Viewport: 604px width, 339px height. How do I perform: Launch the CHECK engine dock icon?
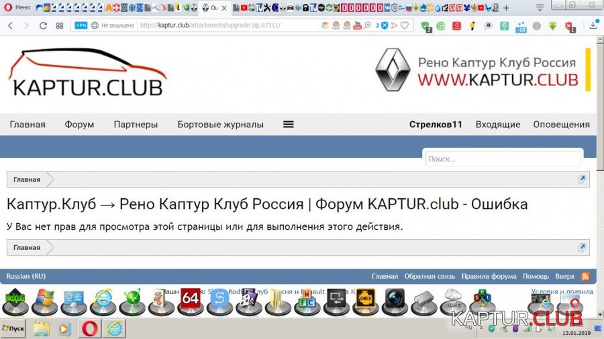click(365, 301)
